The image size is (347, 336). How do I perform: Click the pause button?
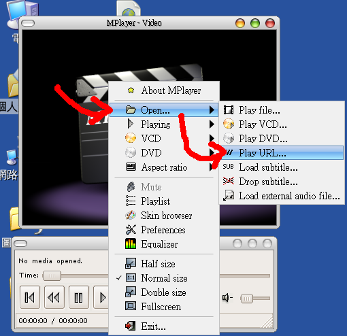[x=79, y=297]
